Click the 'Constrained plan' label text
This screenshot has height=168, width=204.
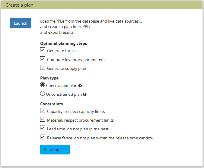point(62,86)
